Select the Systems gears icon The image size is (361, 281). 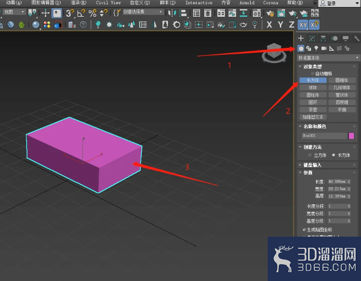coord(347,49)
